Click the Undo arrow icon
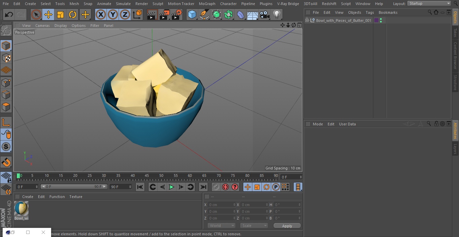This screenshot has width=459, height=237. tap(9, 15)
